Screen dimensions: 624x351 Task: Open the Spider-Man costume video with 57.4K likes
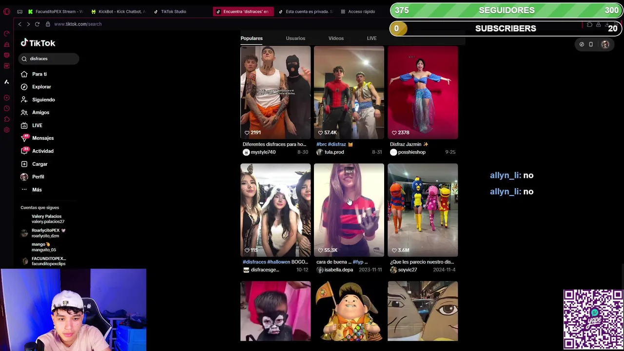tap(349, 93)
